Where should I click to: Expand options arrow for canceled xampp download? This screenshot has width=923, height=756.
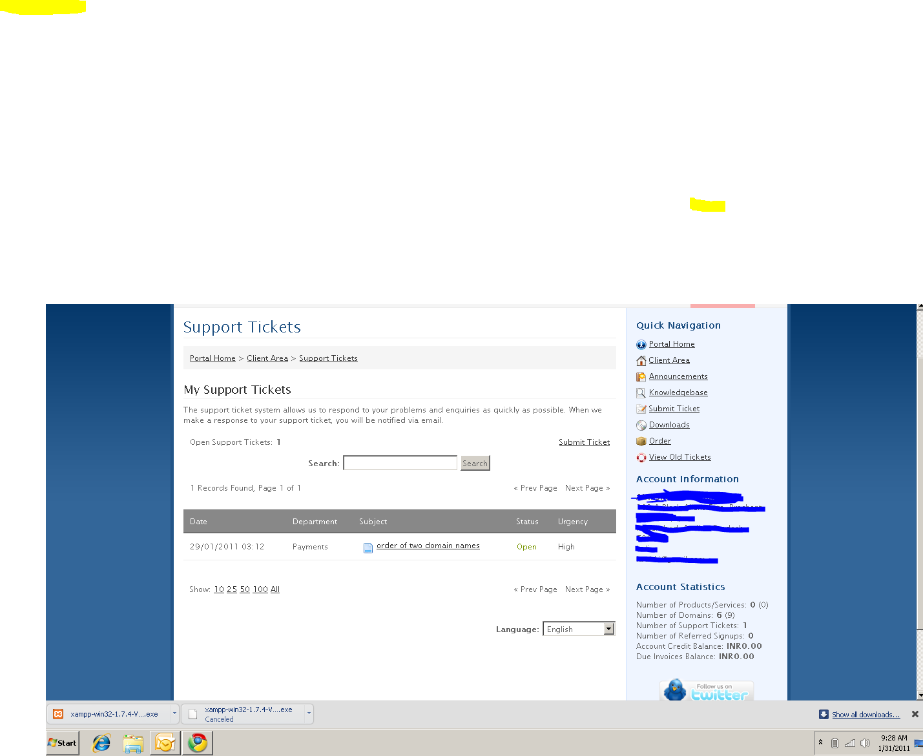tap(309, 714)
